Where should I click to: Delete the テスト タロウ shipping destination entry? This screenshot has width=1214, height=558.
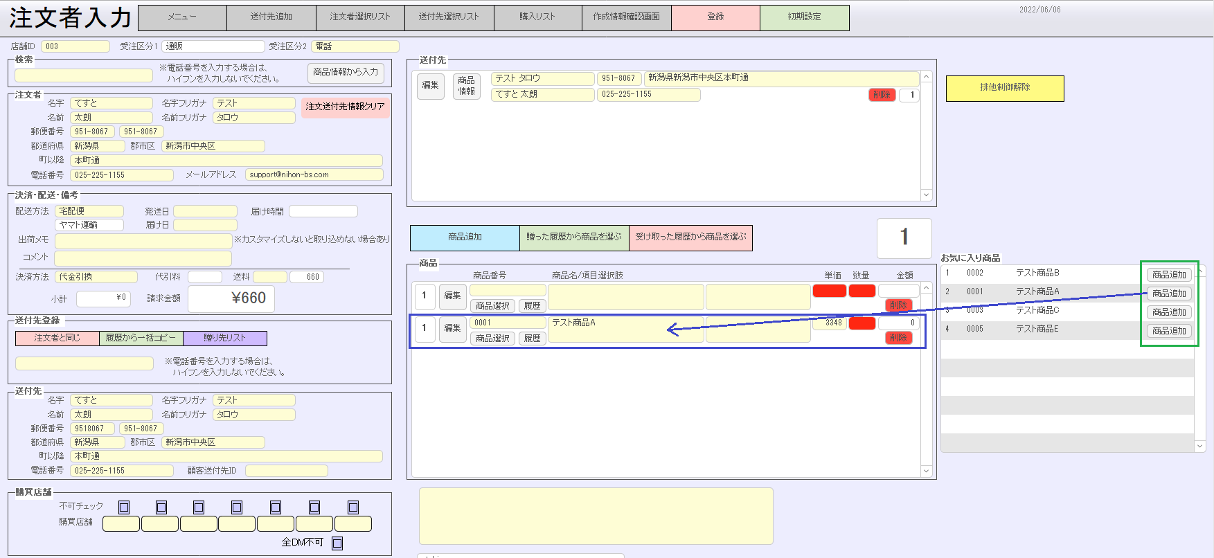coord(882,95)
